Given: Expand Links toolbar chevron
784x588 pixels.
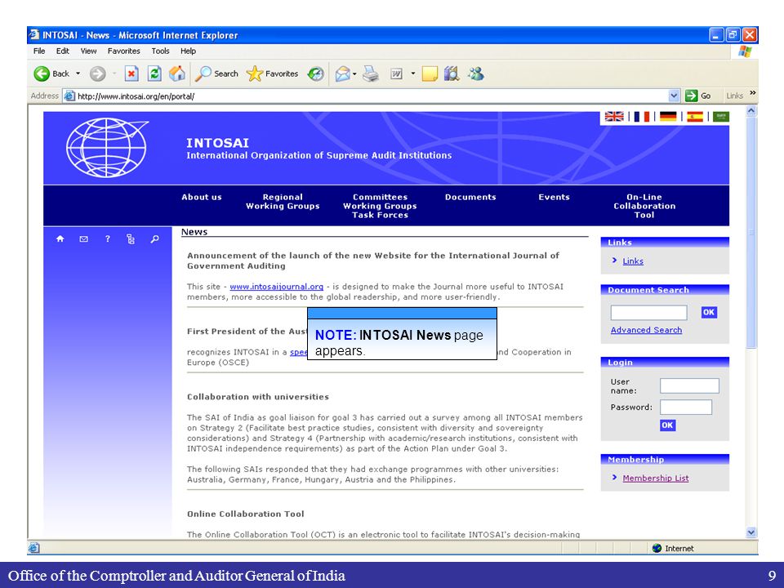Looking at the screenshot, I should coord(752,93).
